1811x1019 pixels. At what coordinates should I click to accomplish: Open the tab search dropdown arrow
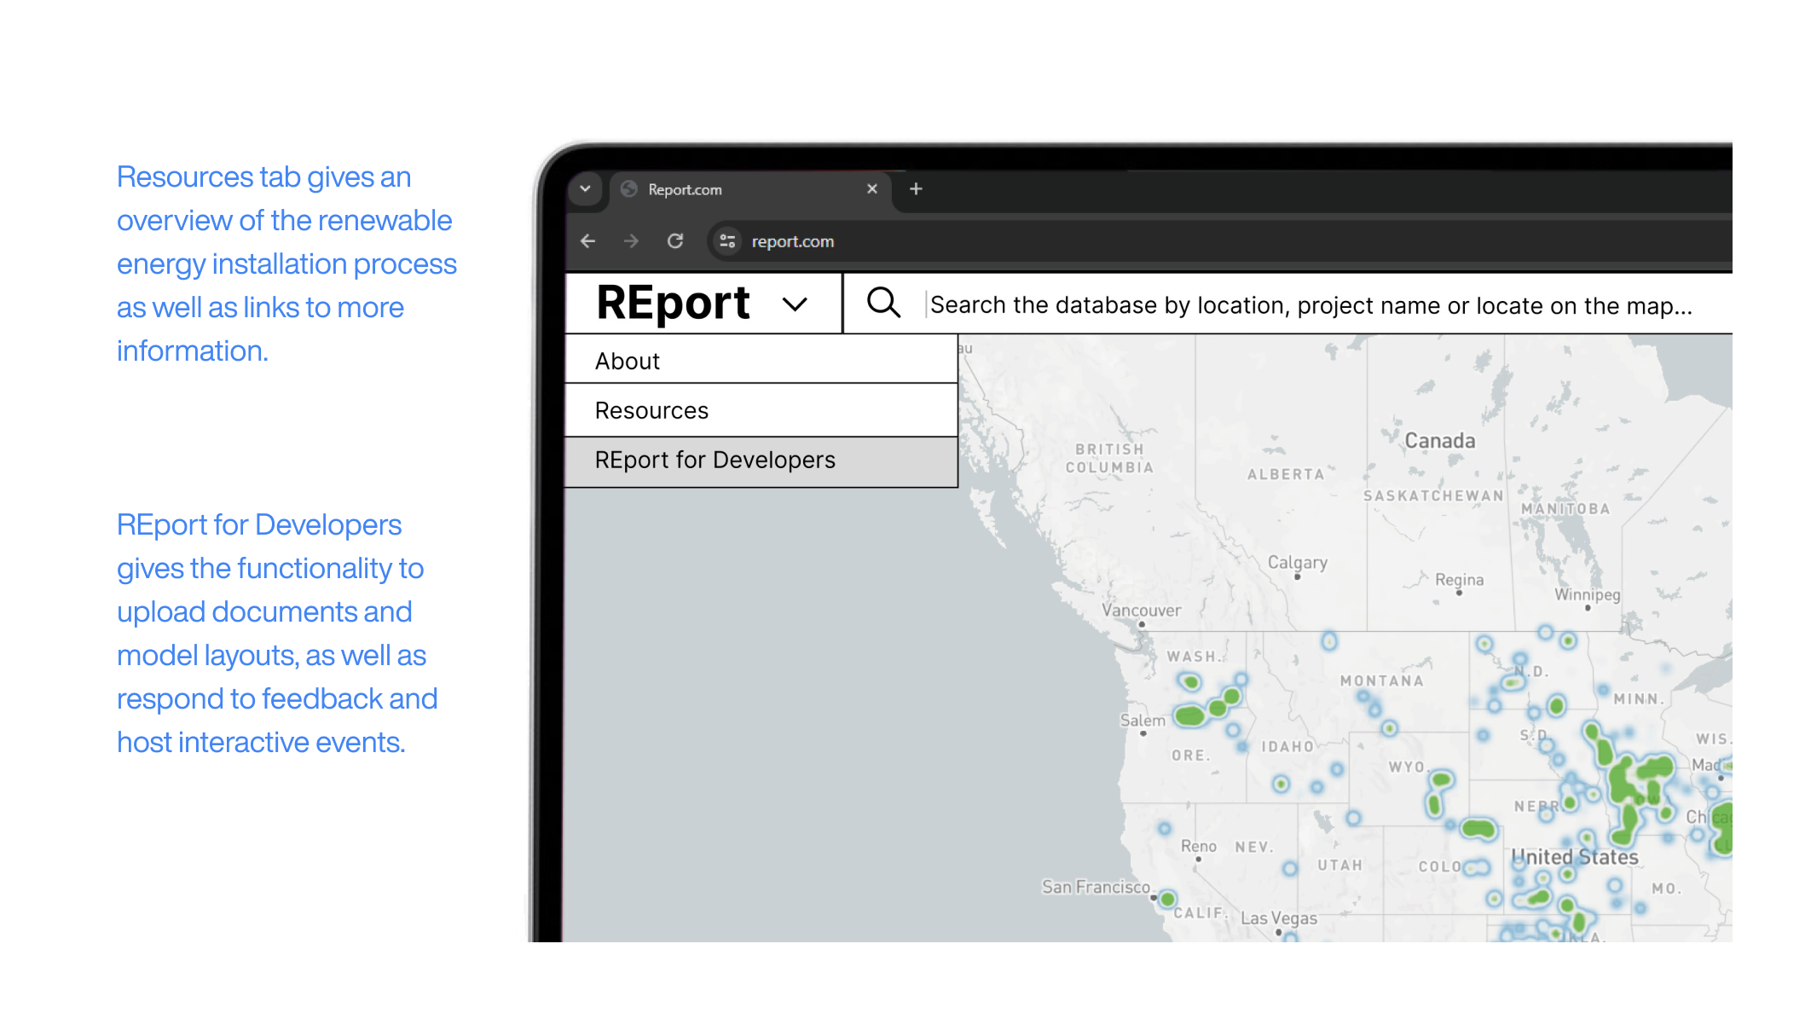pos(585,189)
